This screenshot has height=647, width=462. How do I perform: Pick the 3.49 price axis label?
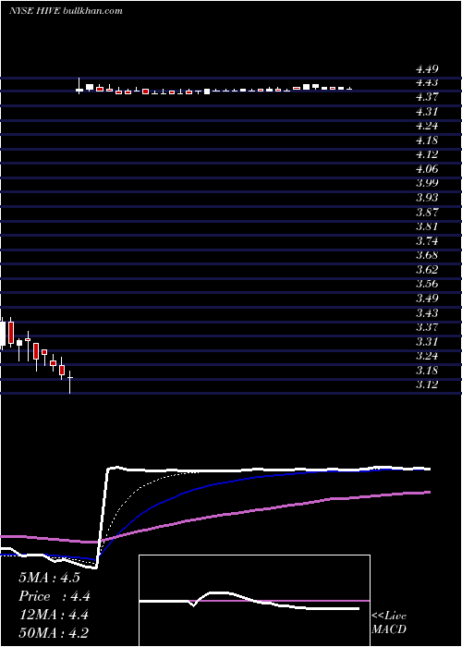click(427, 298)
